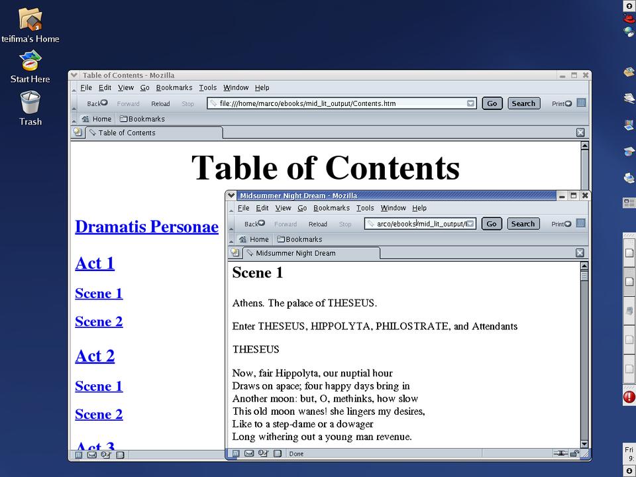Toggle the online/offline connection icon in status bar
This screenshot has height=477, width=636.
click(x=561, y=454)
